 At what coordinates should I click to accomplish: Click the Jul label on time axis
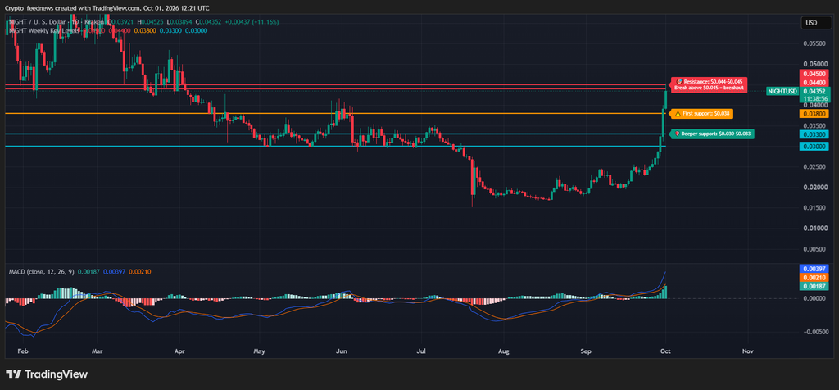point(421,351)
